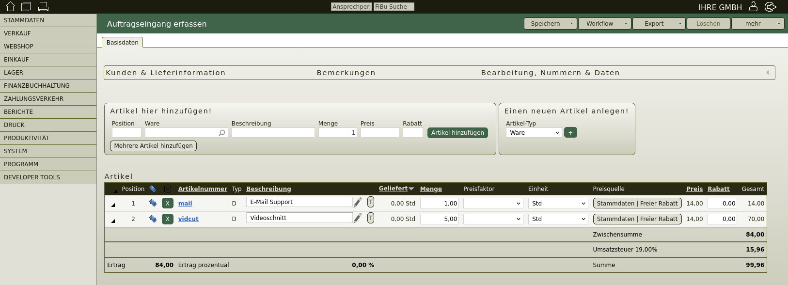Click the printer icon in top bar
This screenshot has width=788, height=285.
pyautogui.click(x=43, y=6)
